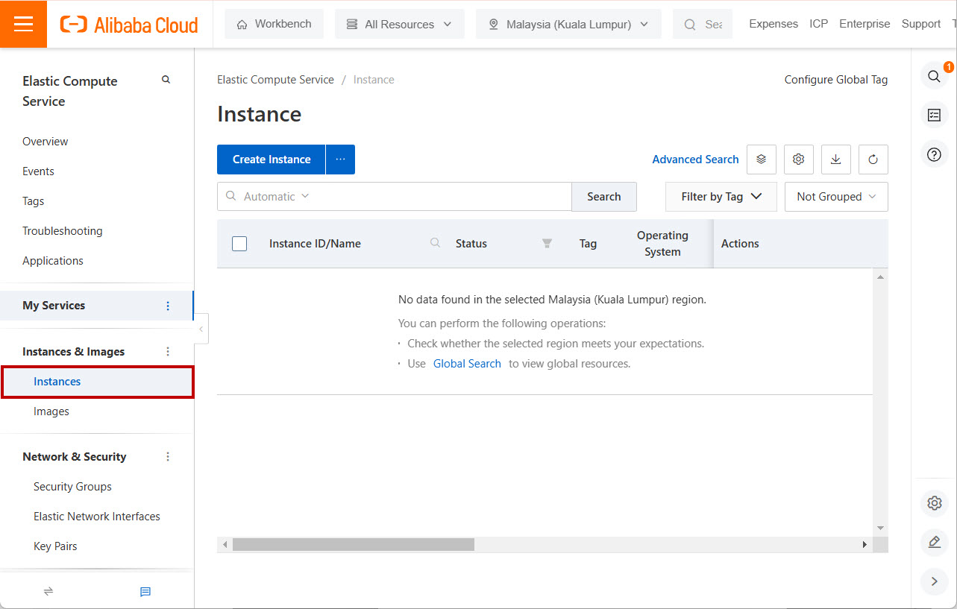Follow the Global Search link
The width and height of the screenshot is (957, 609).
(x=467, y=364)
